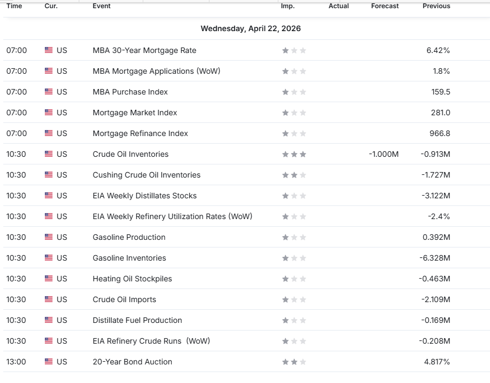
Task: Open the Mortgage Refinance Index event
Action: click(141, 133)
